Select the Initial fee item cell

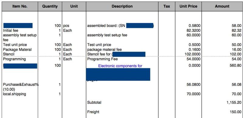[x=11, y=31]
